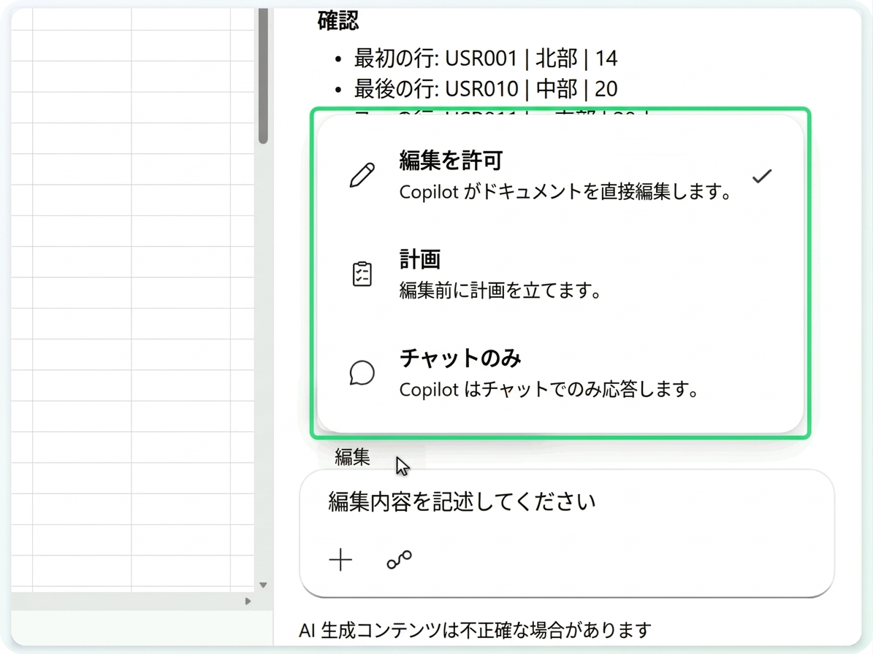Choose the 計画 mode option

pyautogui.click(x=560, y=274)
